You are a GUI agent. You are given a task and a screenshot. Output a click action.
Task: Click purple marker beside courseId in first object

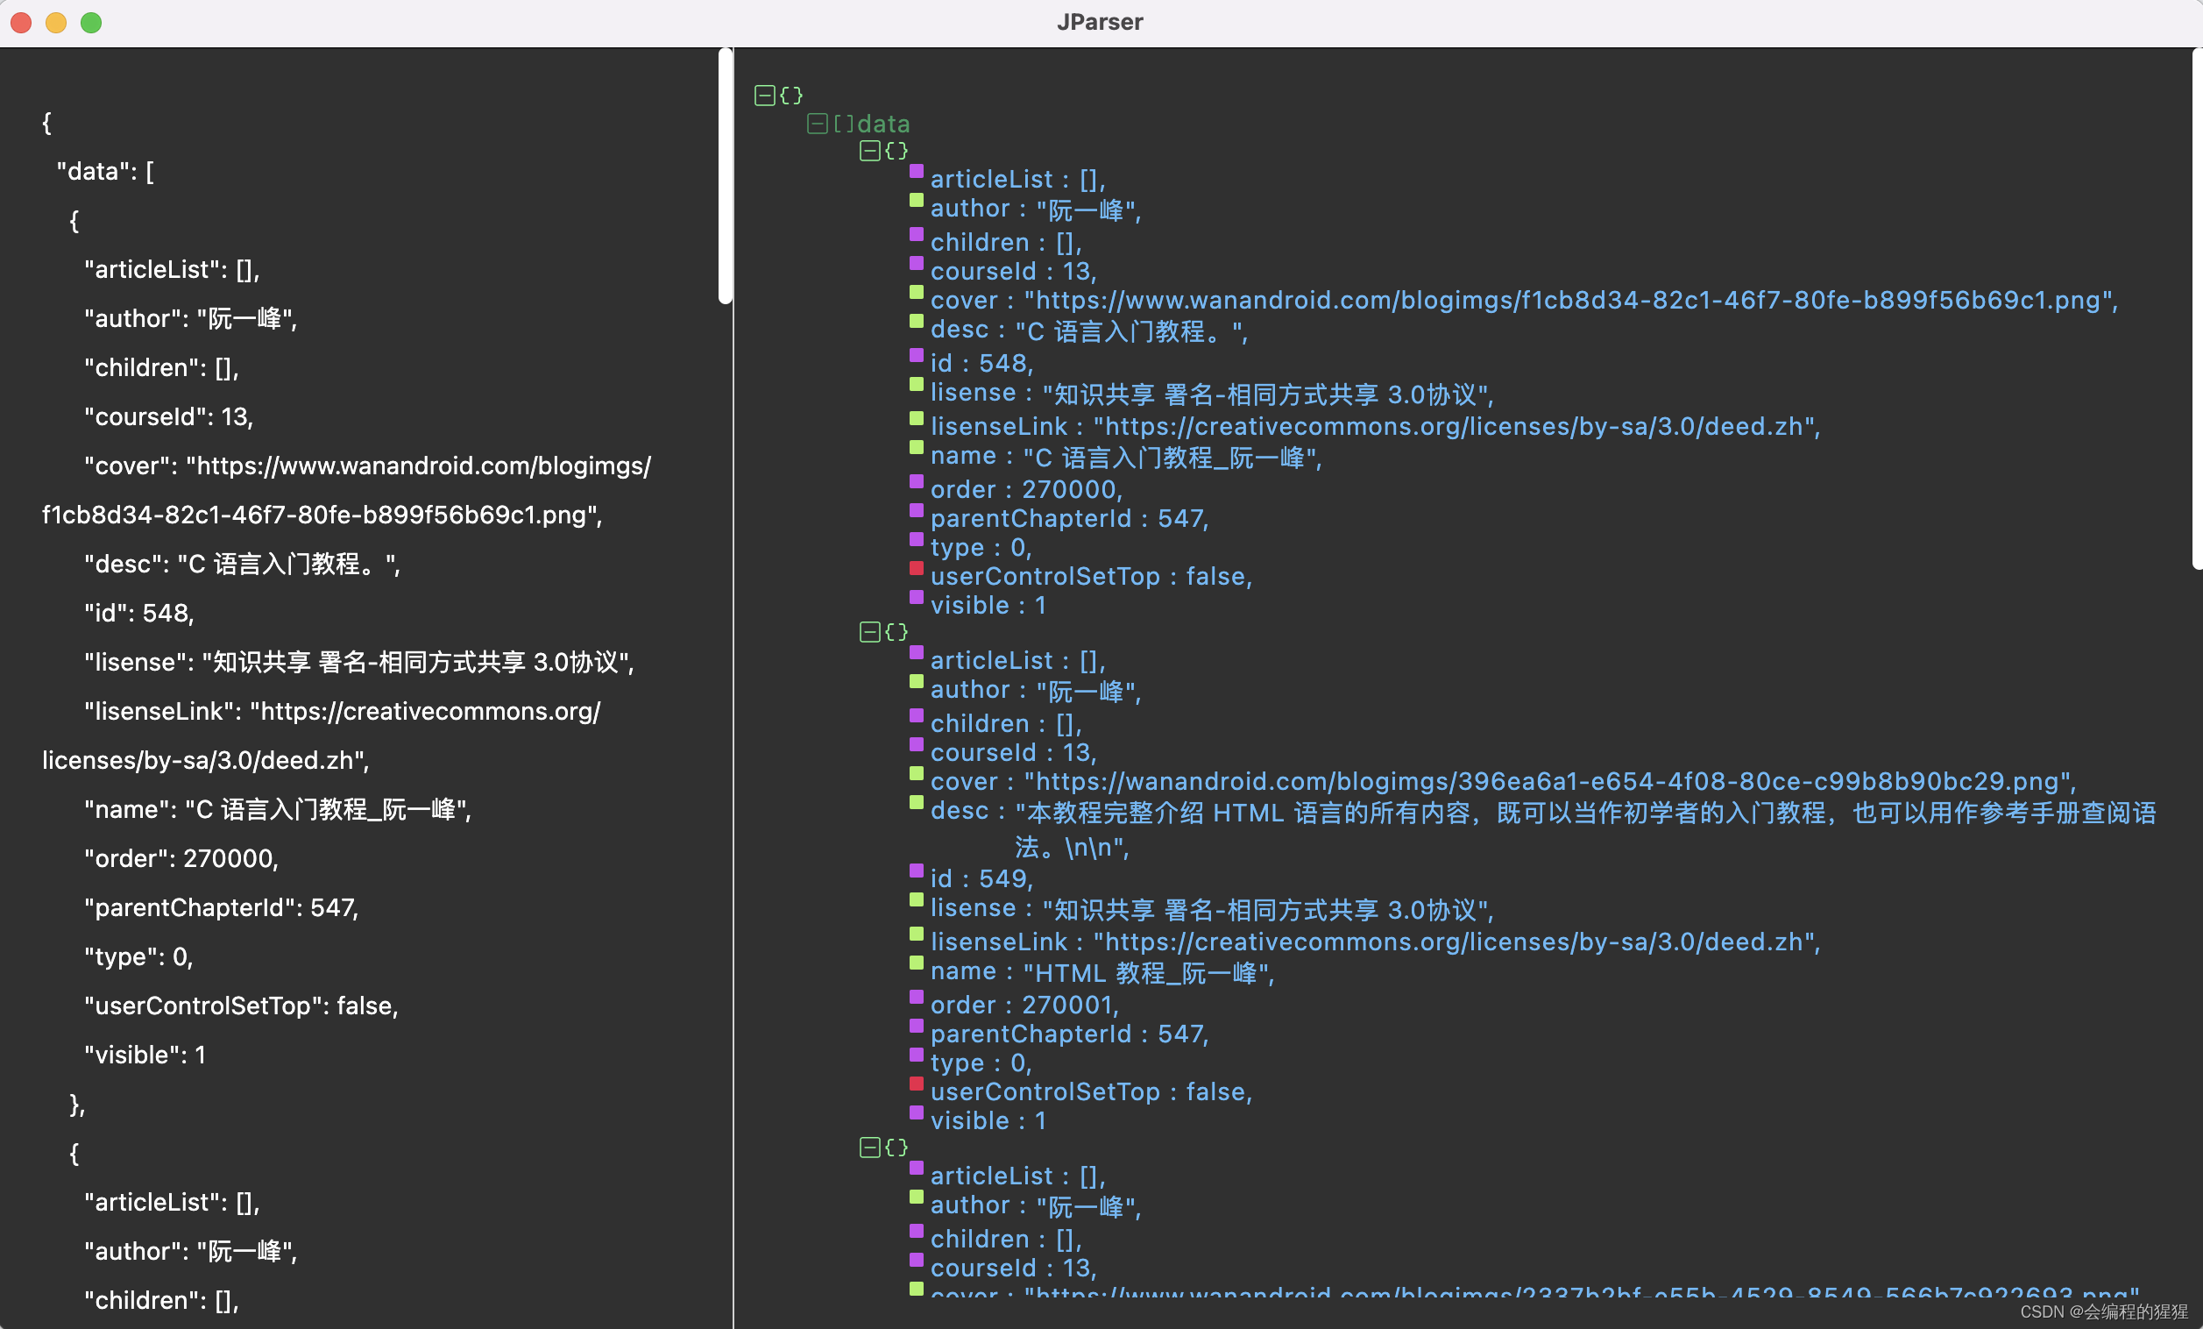916,263
